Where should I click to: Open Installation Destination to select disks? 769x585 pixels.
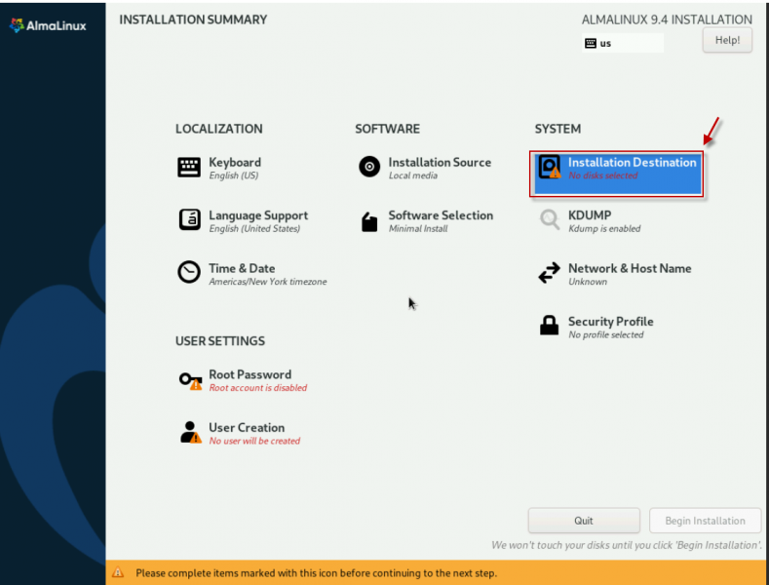617,174
